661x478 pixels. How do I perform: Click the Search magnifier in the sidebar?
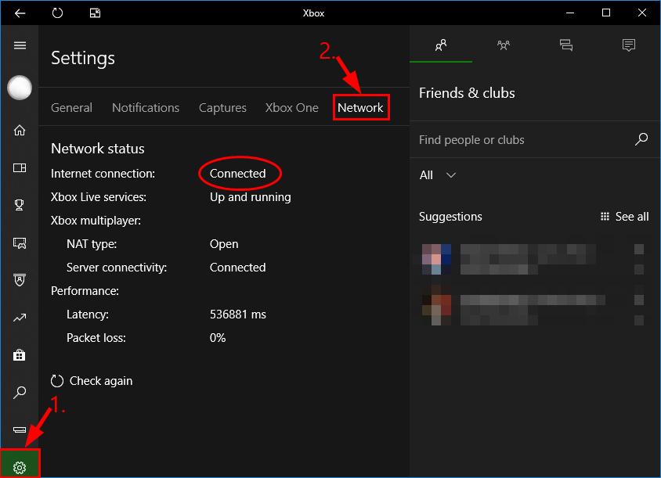click(x=20, y=393)
